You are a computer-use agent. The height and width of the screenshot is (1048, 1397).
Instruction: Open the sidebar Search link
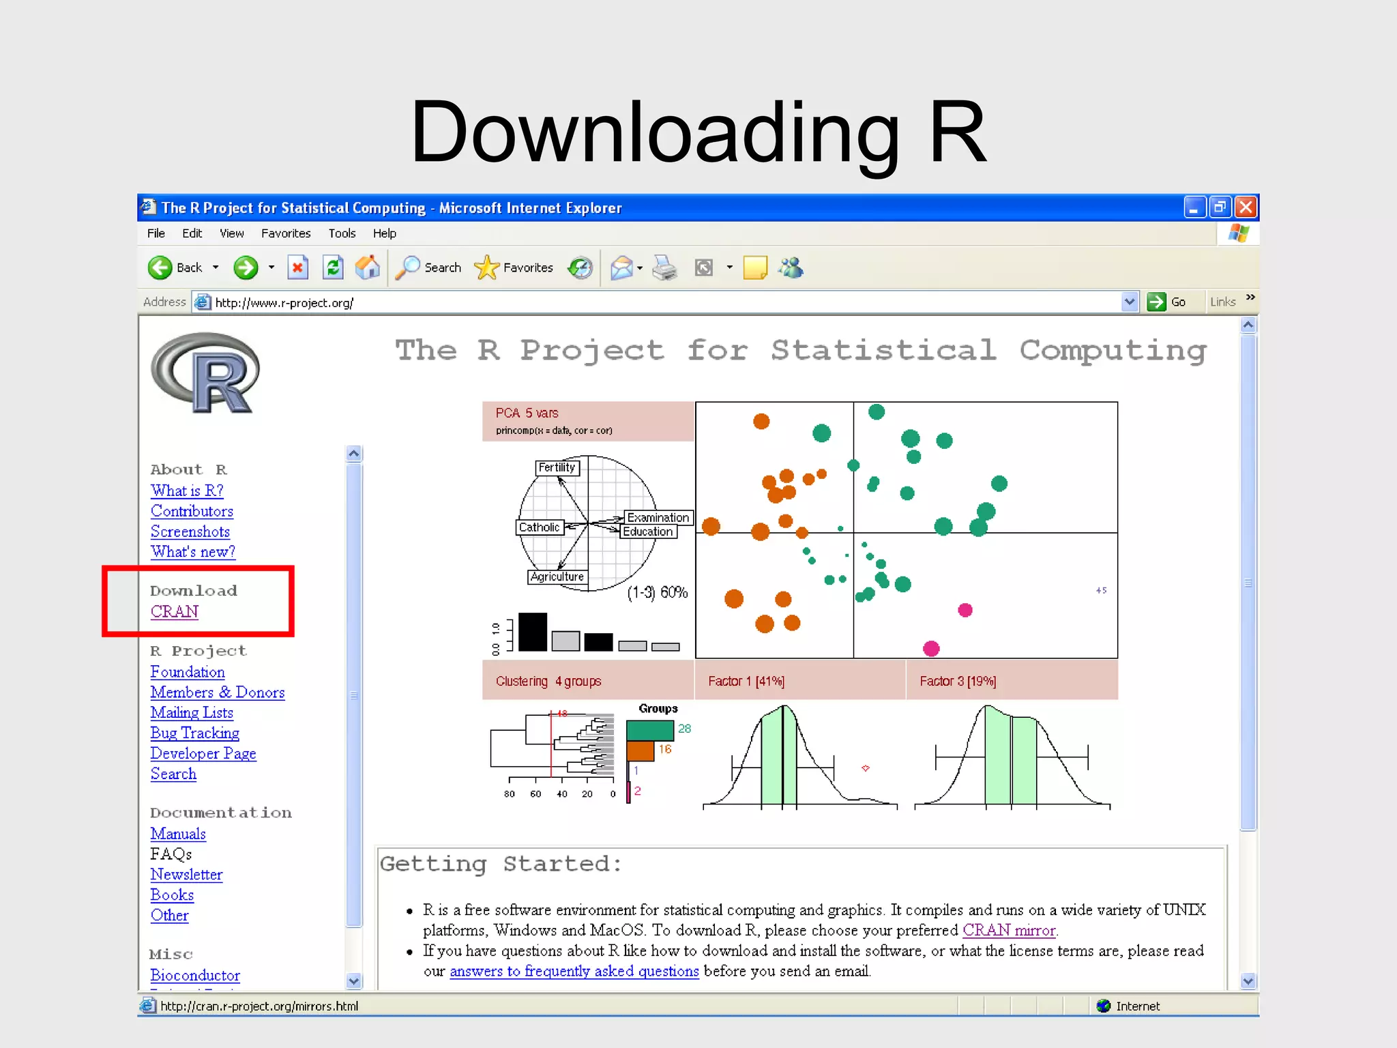pyautogui.click(x=173, y=774)
